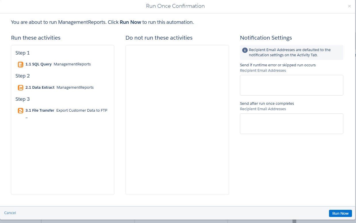The image size is (356, 223).
Task: Click the Step 2 heading
Action: tap(22, 76)
